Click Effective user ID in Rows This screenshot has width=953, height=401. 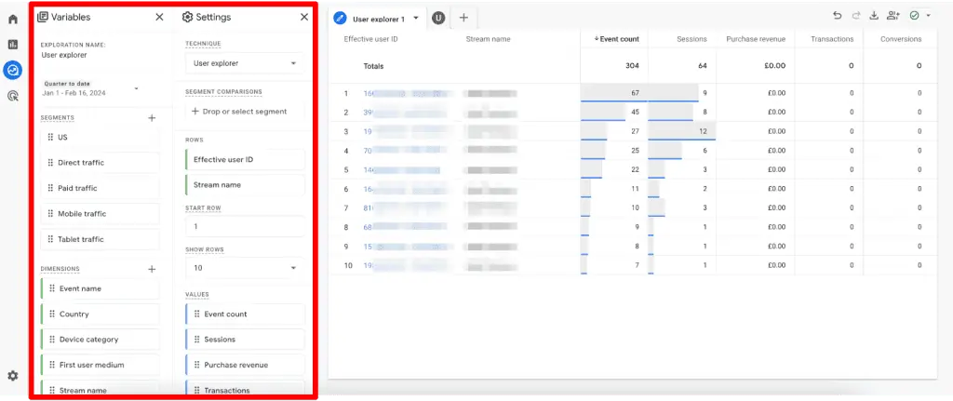coord(245,160)
